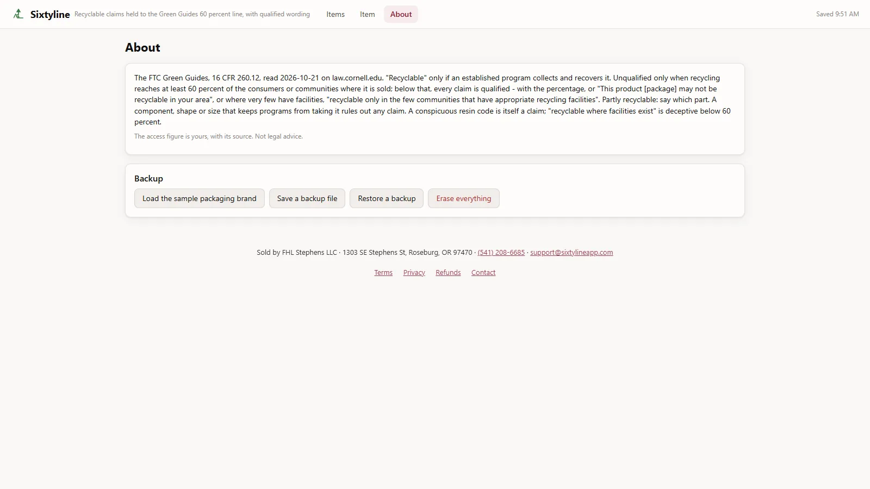This screenshot has height=489, width=870.
Task: Open the support@sixtylineapp.com email link
Action: 571,253
